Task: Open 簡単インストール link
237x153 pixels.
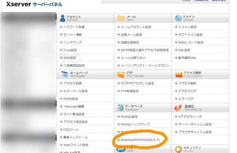Action: 76,137
